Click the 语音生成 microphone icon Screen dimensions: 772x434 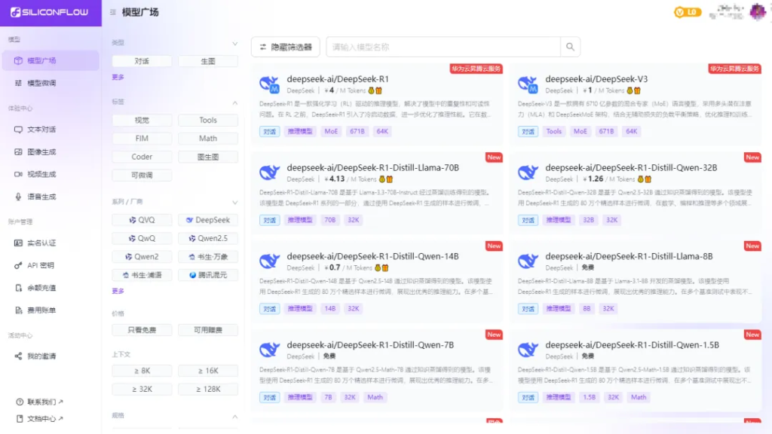pos(19,197)
